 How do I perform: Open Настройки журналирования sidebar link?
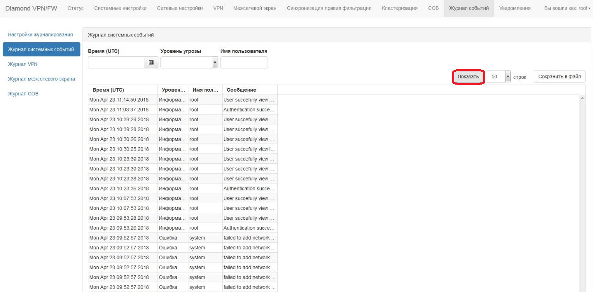40,34
